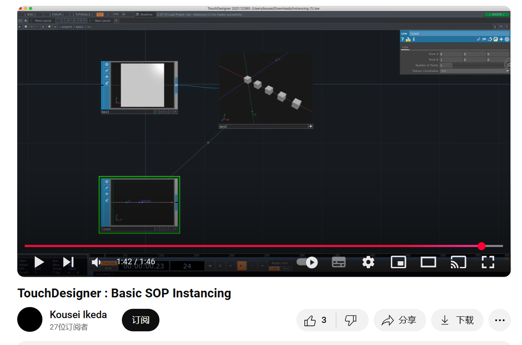Select a pane layout preset icon
Screen dimensions: 522x345
tap(59, 21)
